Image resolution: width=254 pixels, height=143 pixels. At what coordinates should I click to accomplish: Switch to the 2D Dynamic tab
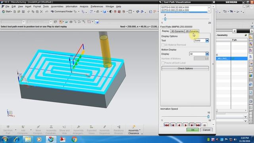[x=192, y=31]
